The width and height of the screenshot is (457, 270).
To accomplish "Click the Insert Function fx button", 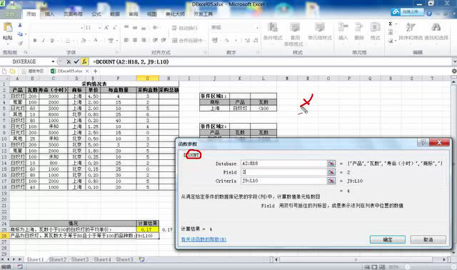I will [x=84, y=61].
